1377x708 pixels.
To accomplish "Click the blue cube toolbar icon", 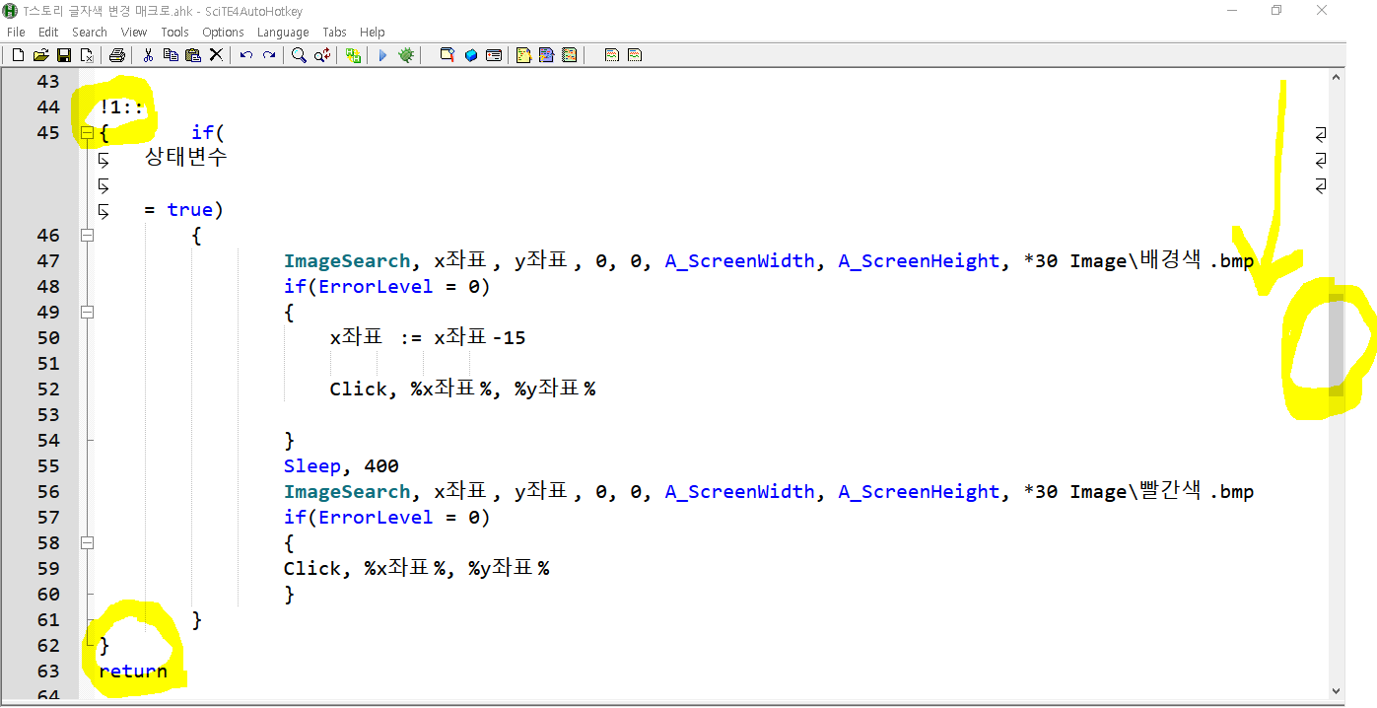I will (471, 55).
